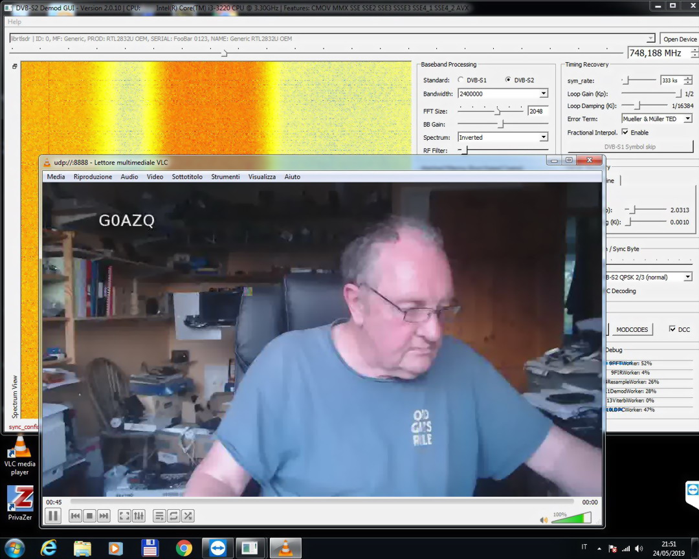Disable the Fractional Interpol. Enable checkbox
Screen dimensions: 699x559
coord(625,133)
